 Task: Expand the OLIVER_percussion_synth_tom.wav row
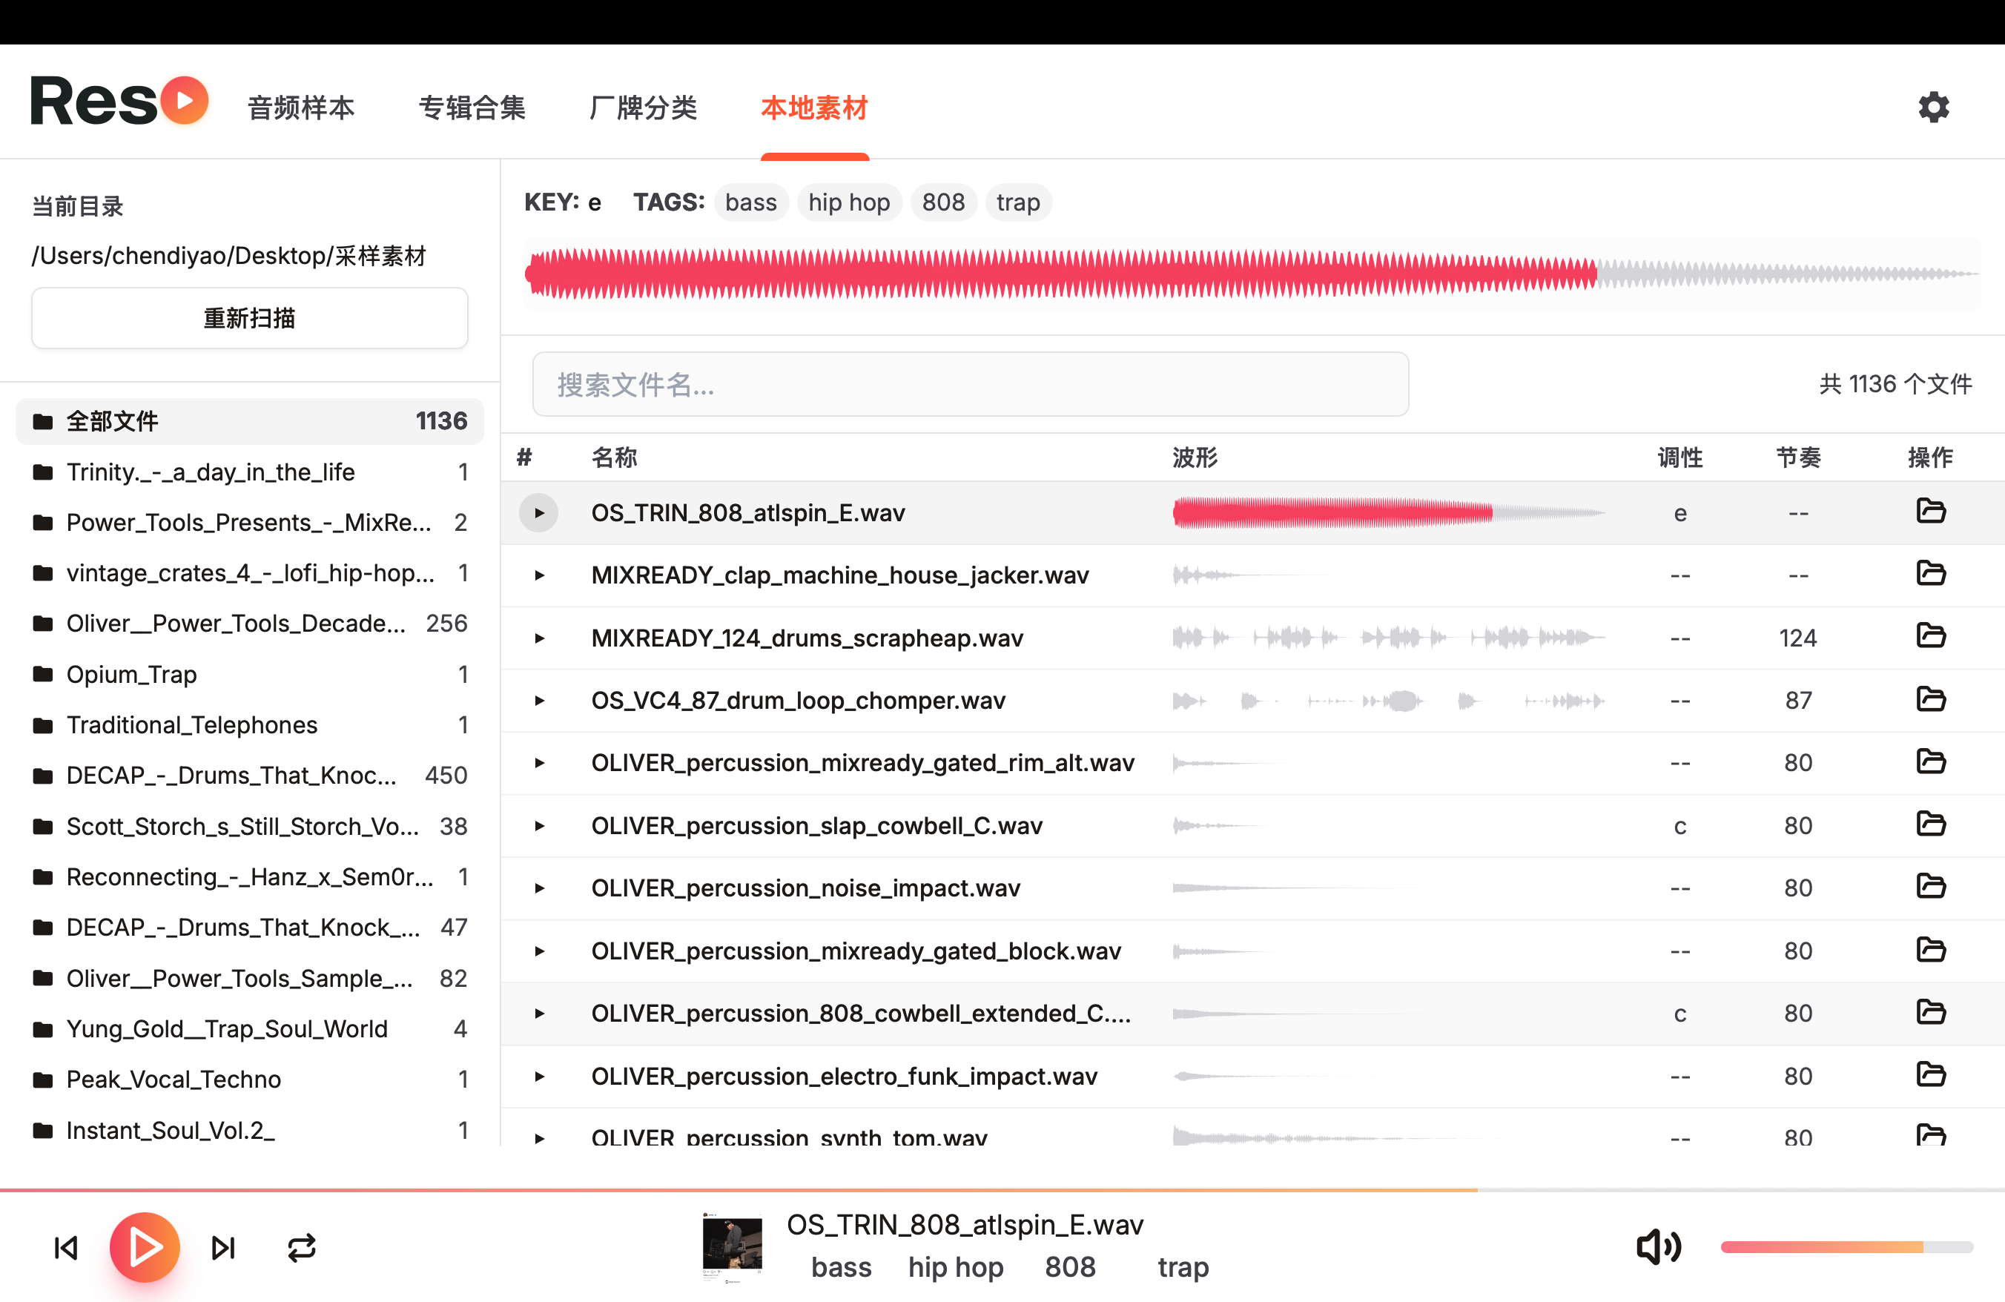(538, 1136)
